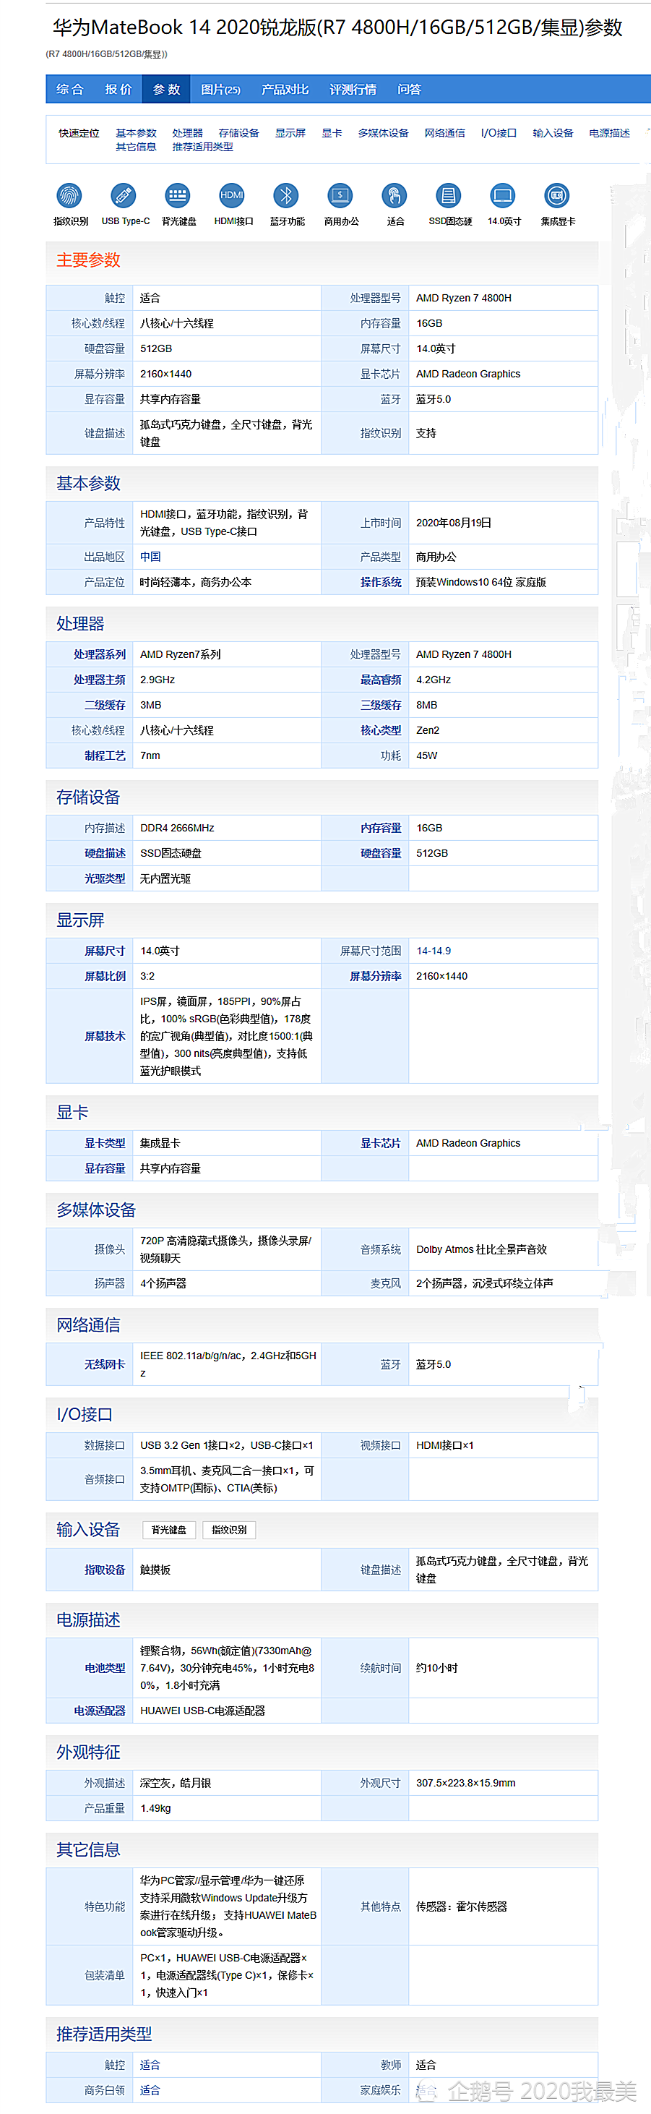Jump to 其它信息 quick link
This screenshot has width=651, height=2114.
136,147
